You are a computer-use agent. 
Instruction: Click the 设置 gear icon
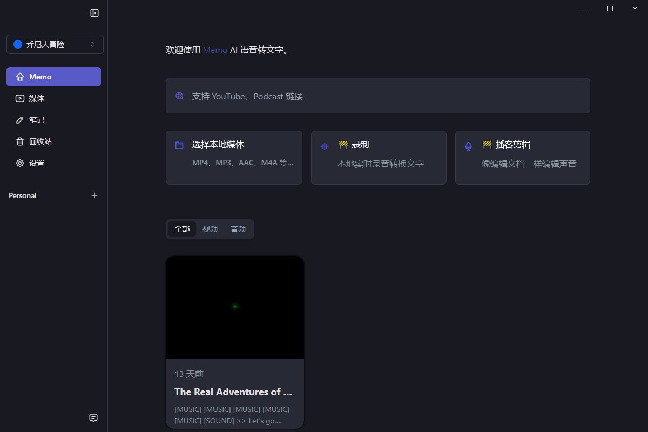20,163
